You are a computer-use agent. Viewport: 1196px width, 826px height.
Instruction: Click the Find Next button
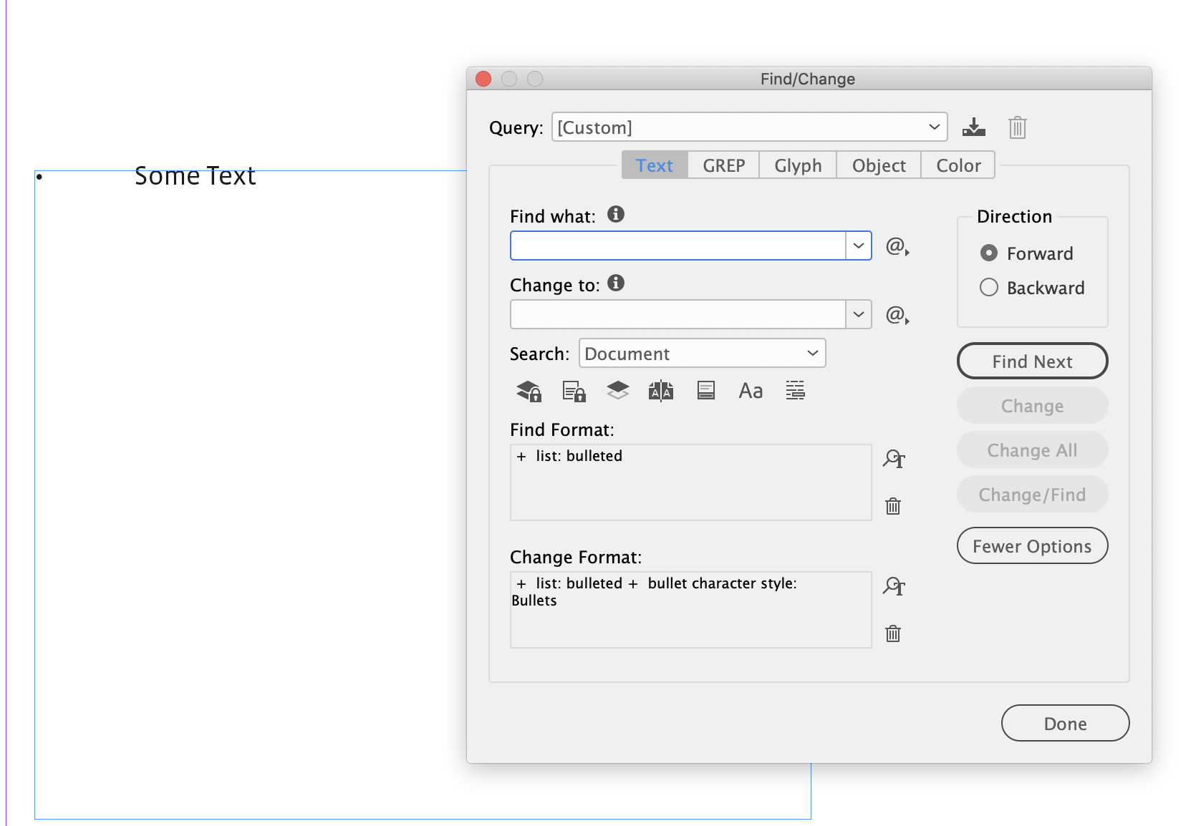click(1032, 361)
